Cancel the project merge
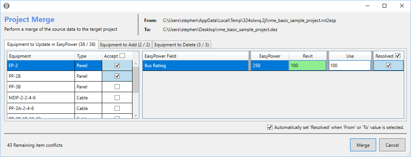 392,145
